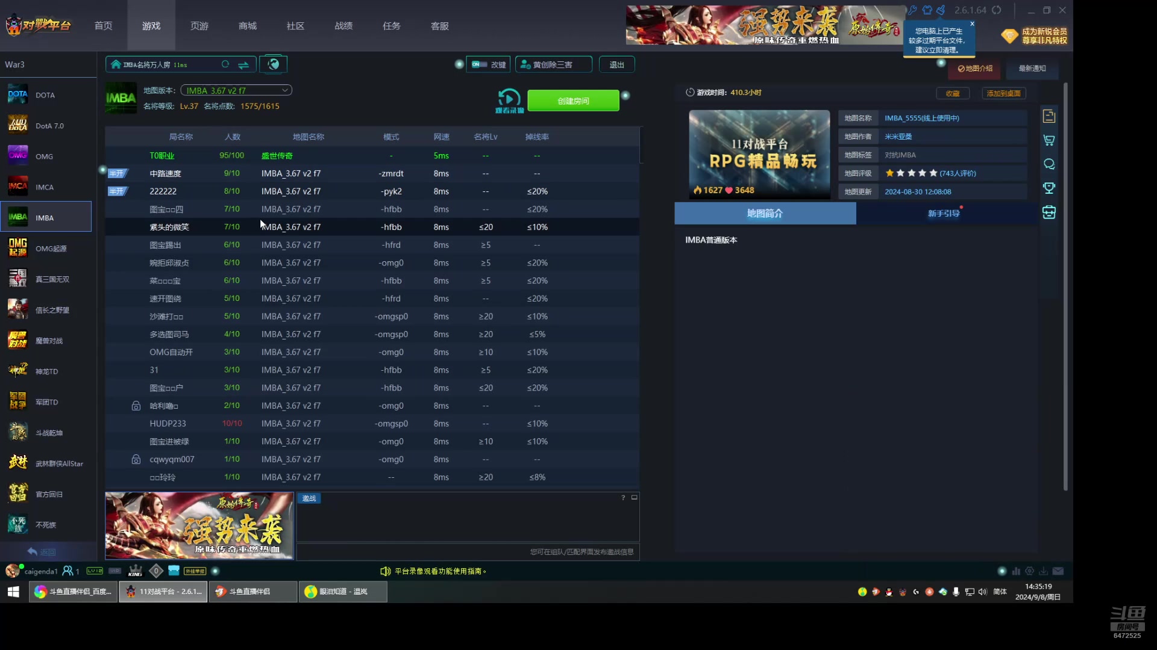
Task: Click the 收藏 button
Action: click(x=953, y=93)
